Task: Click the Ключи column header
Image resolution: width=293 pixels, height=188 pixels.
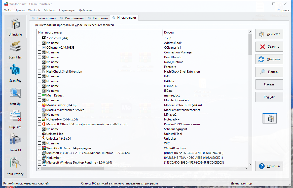Action: (205, 32)
